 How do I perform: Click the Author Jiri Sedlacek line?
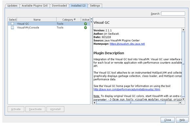coord(106,34)
